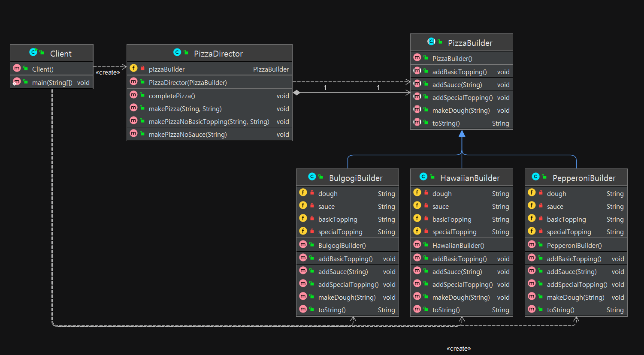Click the method icon beside completePizza()
Image resolution: width=644 pixels, height=355 pixels.
click(133, 95)
